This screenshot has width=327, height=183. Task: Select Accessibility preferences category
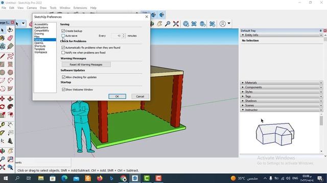41,24
